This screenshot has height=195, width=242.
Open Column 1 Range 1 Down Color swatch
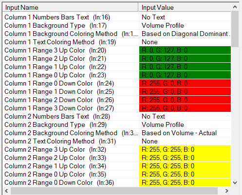185,91
